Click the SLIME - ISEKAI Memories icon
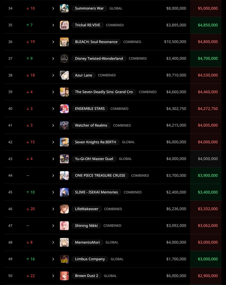The height and width of the screenshot is (285, 226). [x=64, y=192]
